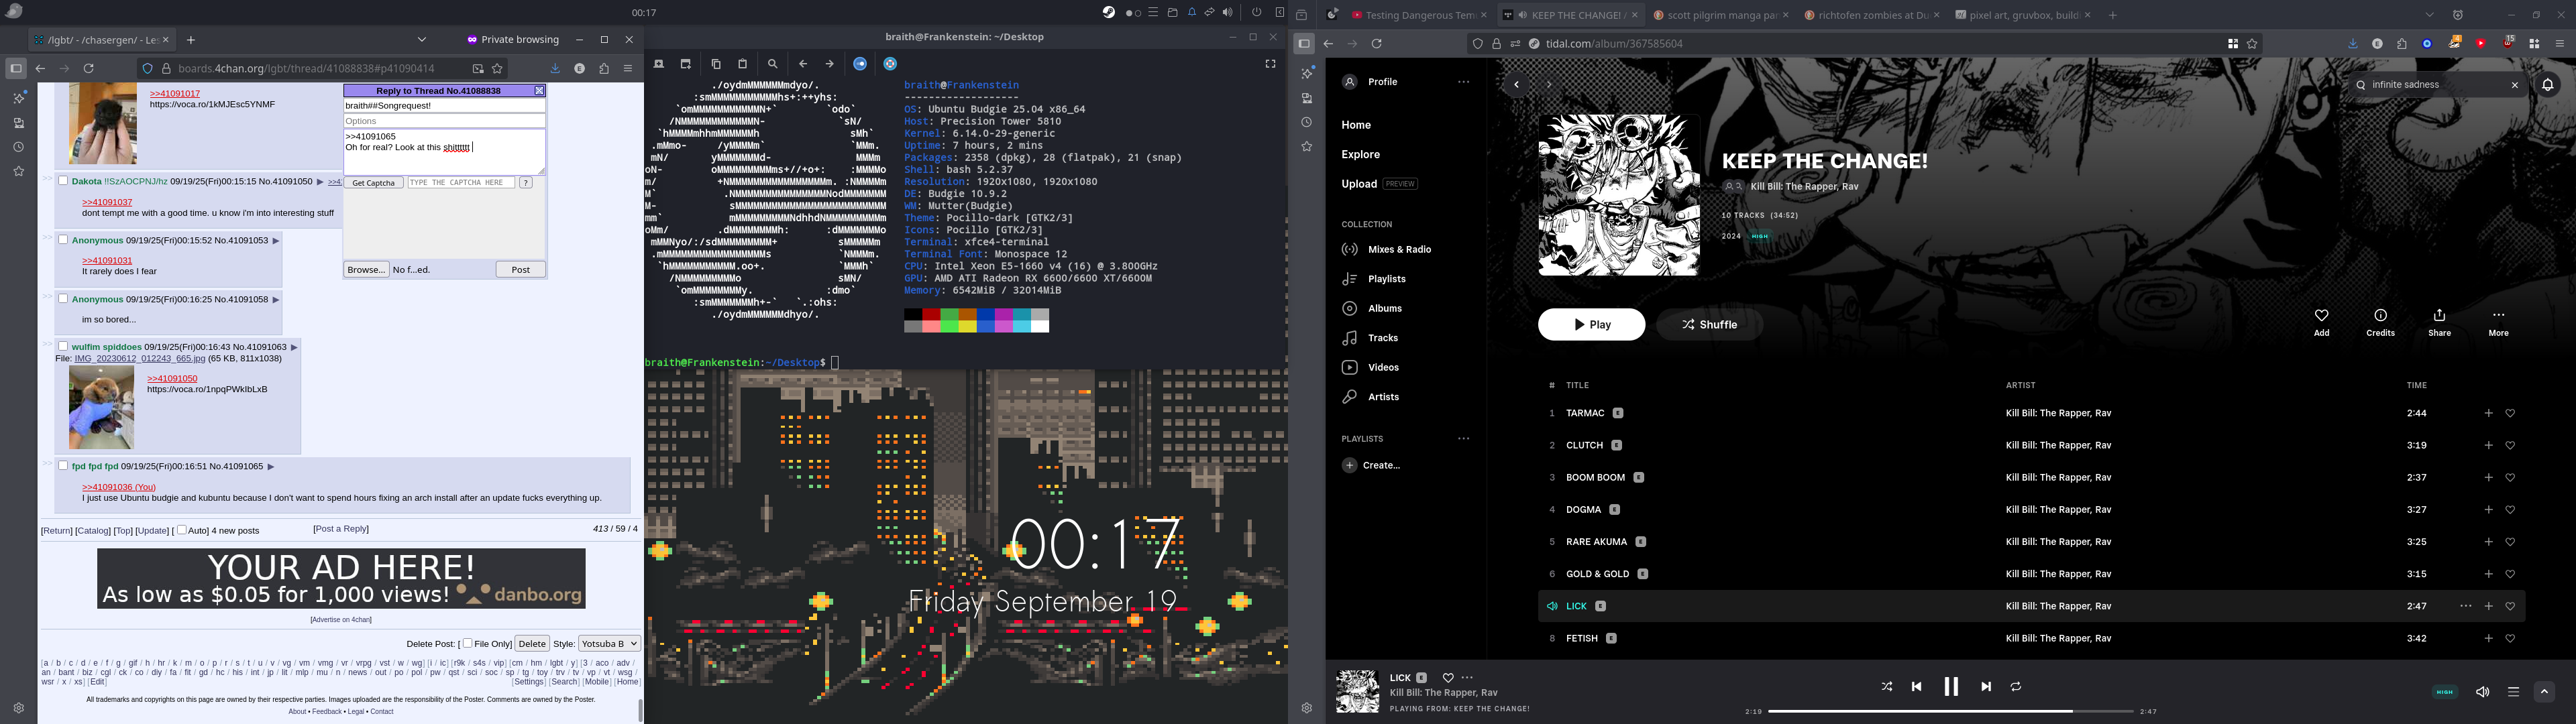Open Tidal Explore section
This screenshot has width=2576, height=724.
click(x=1360, y=155)
